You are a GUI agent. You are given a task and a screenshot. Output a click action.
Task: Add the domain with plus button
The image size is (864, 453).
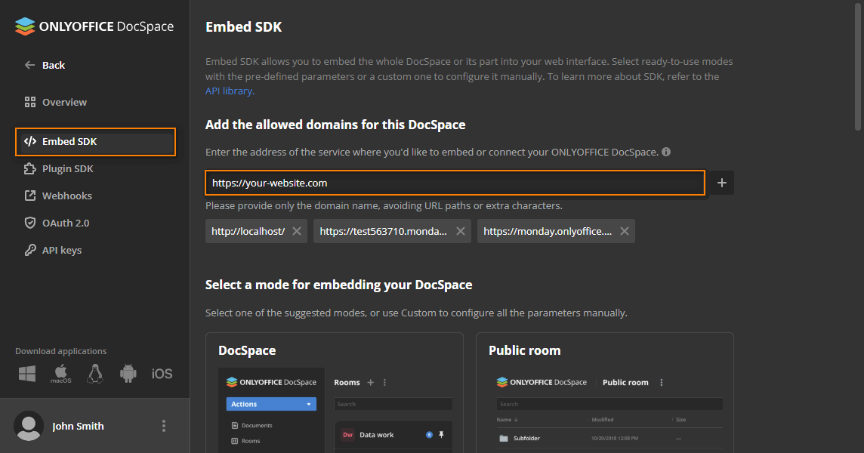tap(722, 183)
